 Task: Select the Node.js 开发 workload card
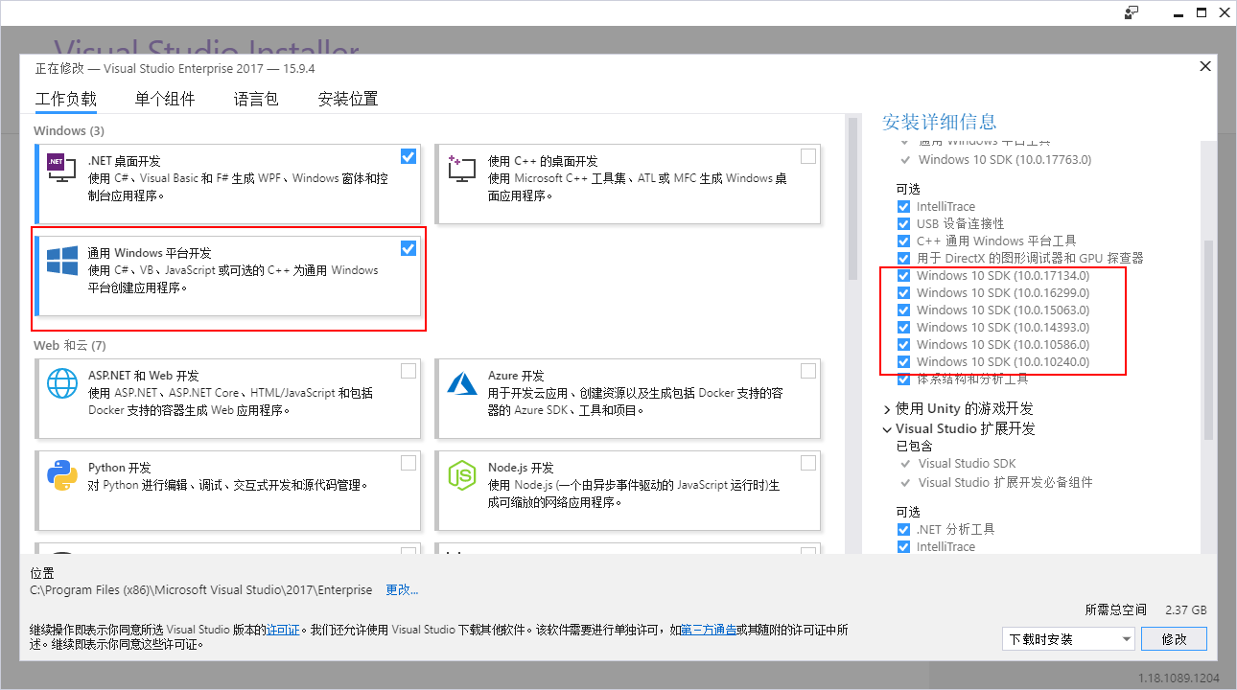coord(628,493)
